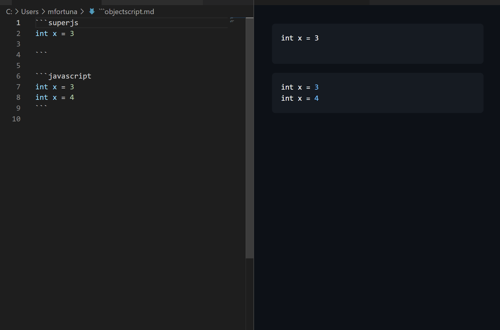This screenshot has height=330, width=500.
Task: Click line number 1 in gutter
Action: click(18, 23)
